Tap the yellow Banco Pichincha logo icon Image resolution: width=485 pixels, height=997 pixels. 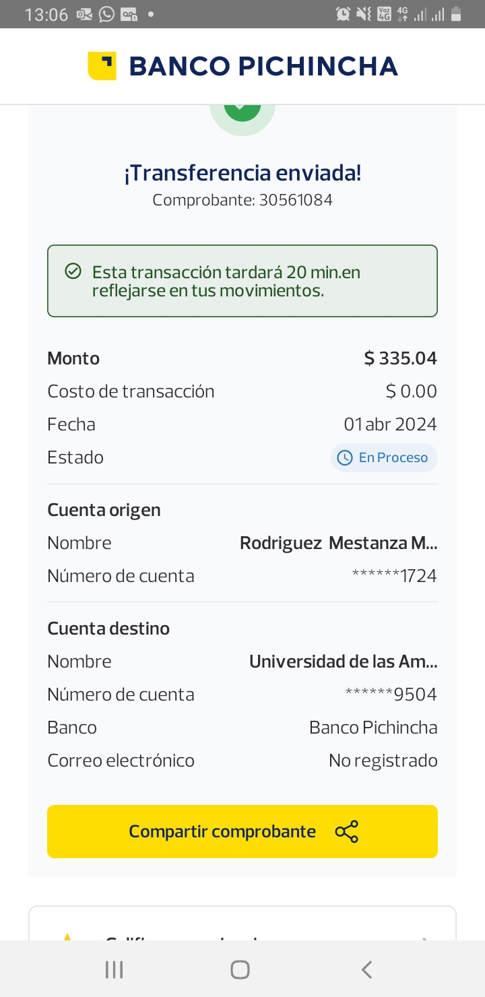102,66
